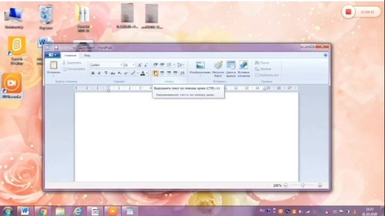
Task: Click the Decrease indent icon
Action: pyautogui.click(x=155, y=65)
